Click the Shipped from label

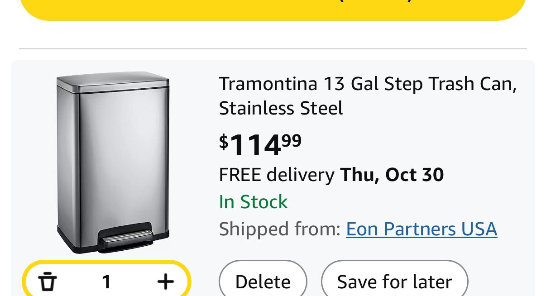279,229
